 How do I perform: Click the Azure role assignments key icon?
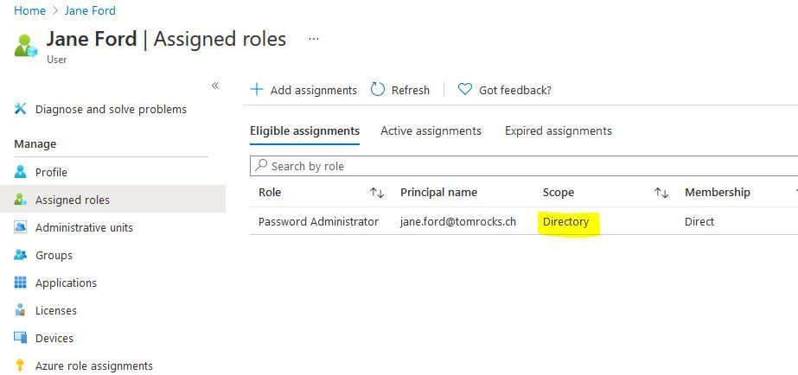[21, 365]
